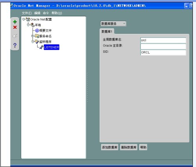Collapse the Oracle Net配置 tree root

[23, 19]
